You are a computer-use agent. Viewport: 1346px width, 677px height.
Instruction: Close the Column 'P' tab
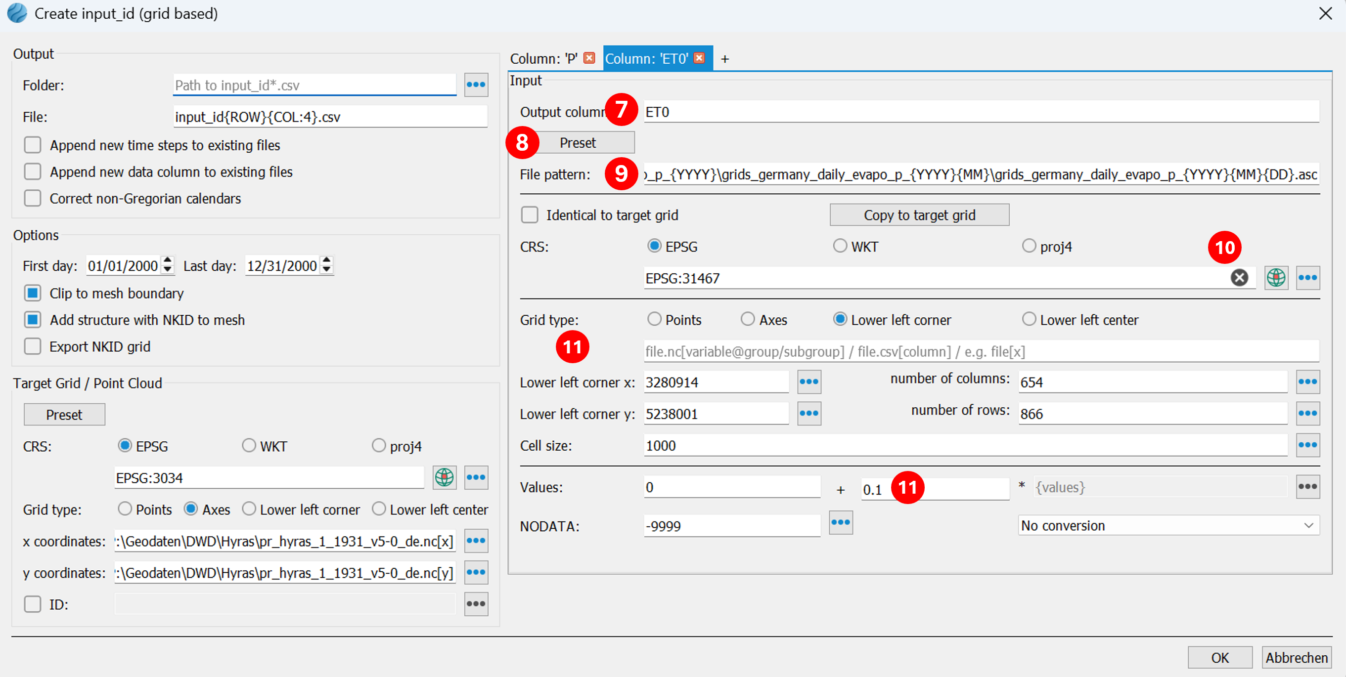(x=589, y=58)
